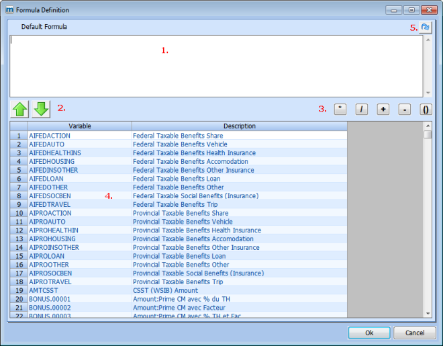This screenshot has width=443, height=346.
Task: Click the green up arrow button
Action: tap(19, 109)
